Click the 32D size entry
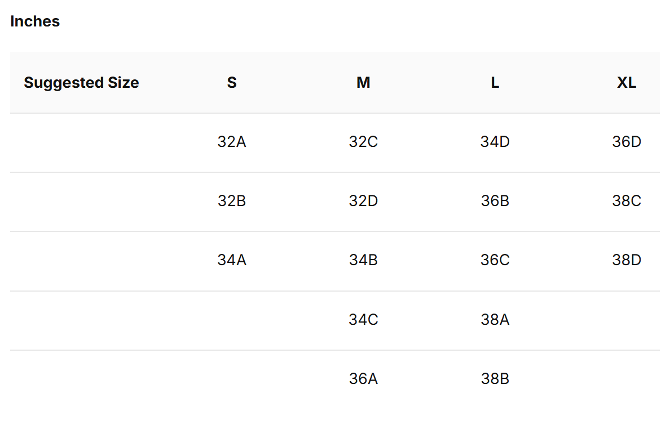The width and height of the screenshot is (670, 447). point(363,201)
